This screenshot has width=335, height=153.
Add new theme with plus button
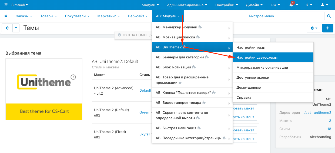tap(328, 28)
